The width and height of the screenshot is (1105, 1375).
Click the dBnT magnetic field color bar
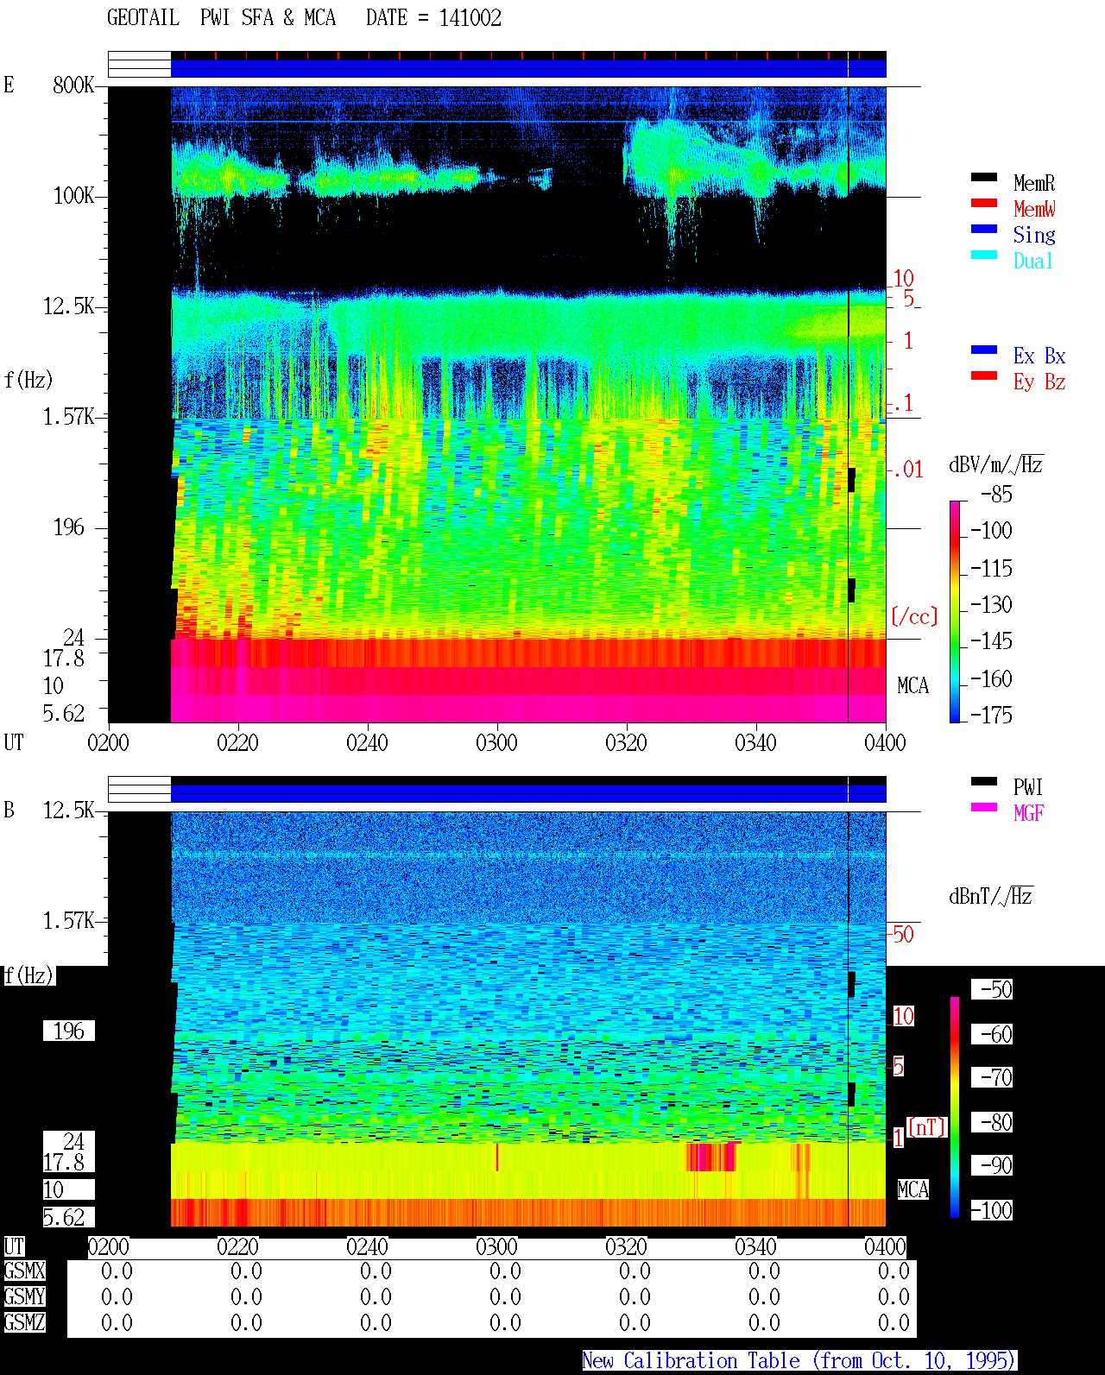click(x=954, y=1107)
